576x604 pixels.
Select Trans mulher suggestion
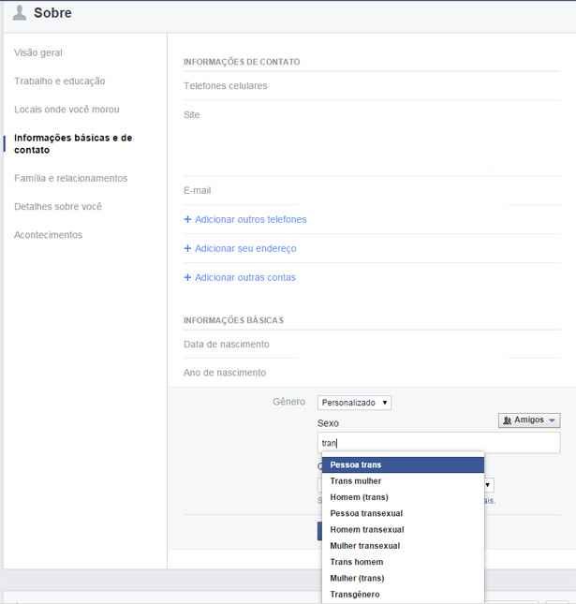click(403, 481)
